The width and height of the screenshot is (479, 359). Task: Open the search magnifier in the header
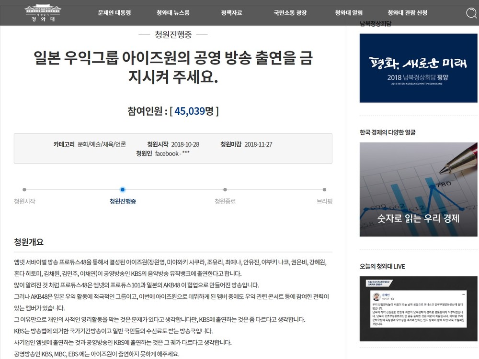pyautogui.click(x=471, y=13)
